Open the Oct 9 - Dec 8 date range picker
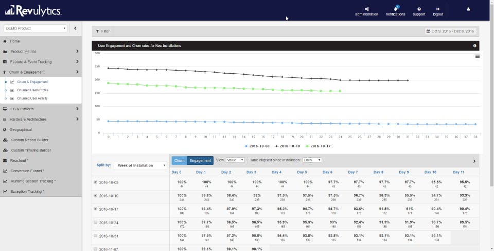The height and width of the screenshot is (251, 494). point(450,31)
